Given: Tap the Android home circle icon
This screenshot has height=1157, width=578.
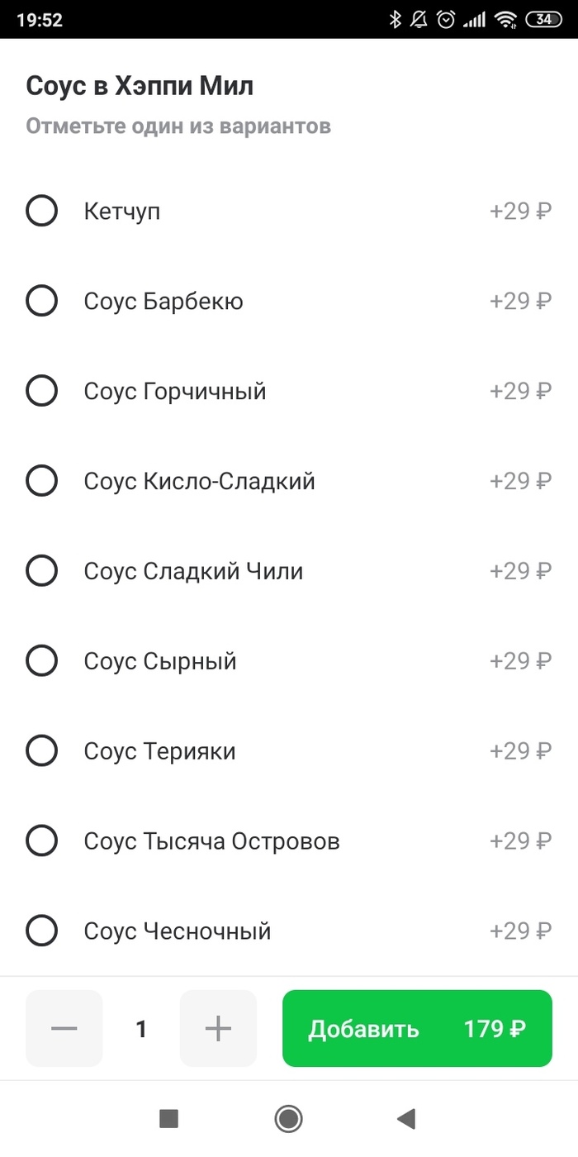Looking at the screenshot, I should 288,1119.
